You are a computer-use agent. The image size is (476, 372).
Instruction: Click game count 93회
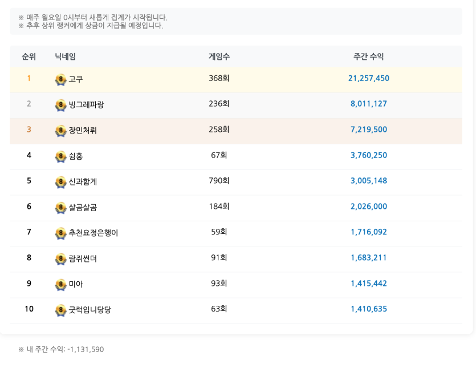point(219,284)
